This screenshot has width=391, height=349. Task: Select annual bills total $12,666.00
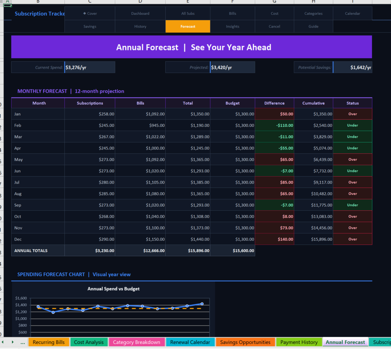click(x=140, y=251)
